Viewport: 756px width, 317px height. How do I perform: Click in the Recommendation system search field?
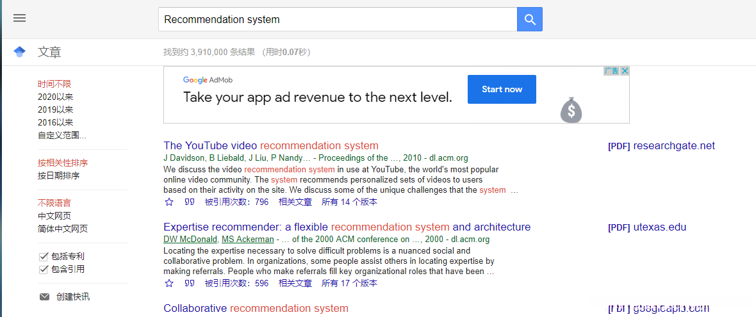click(x=338, y=19)
